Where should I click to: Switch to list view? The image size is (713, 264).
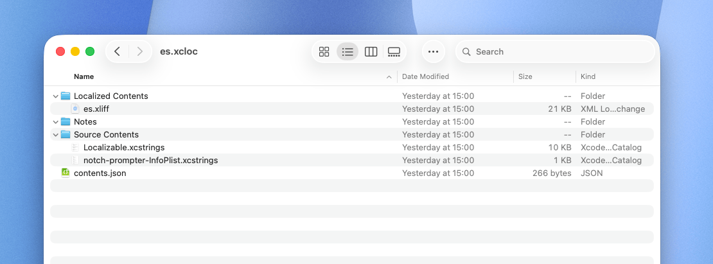click(x=348, y=51)
